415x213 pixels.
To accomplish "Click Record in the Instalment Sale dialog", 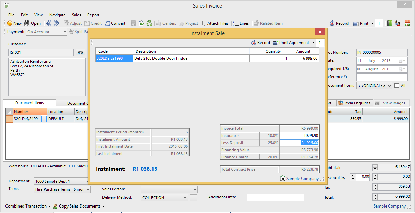I will (x=260, y=43).
